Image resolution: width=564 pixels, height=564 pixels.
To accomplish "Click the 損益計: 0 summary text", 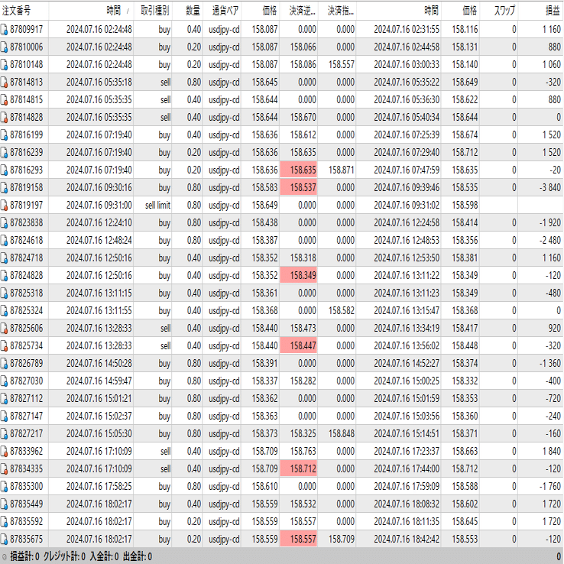I will point(24,557).
